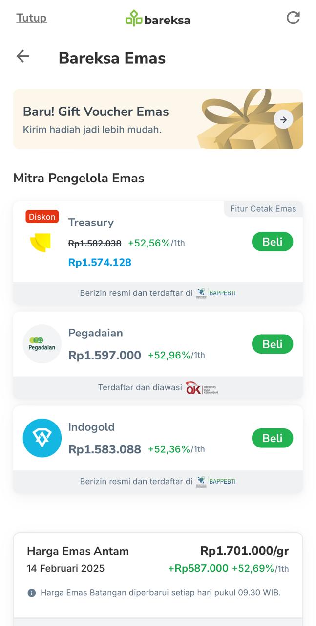This screenshot has height=626, width=316.
Task: Tap the BAPPEBTI logo under Treasury
Action: click(x=216, y=293)
